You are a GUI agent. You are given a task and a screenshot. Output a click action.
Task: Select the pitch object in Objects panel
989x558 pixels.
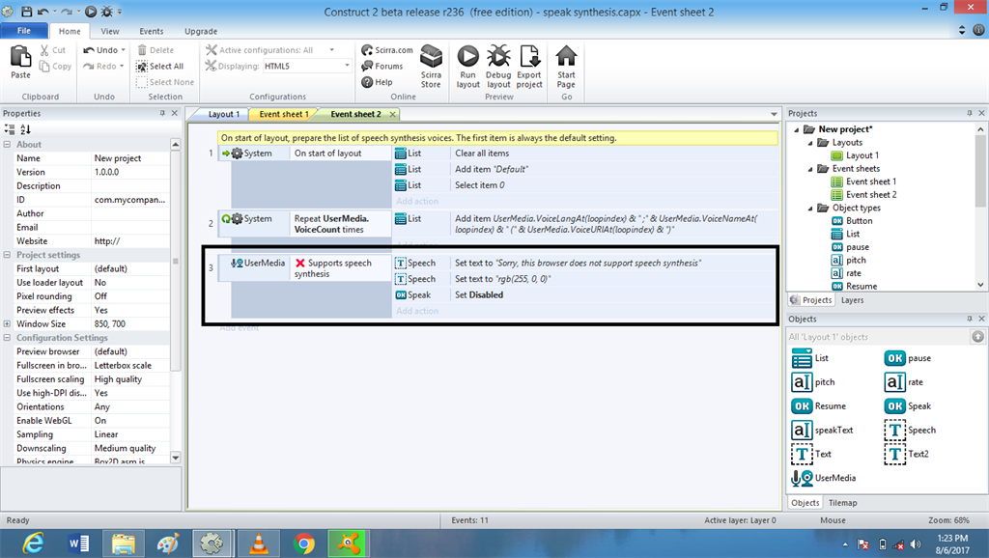[812, 382]
